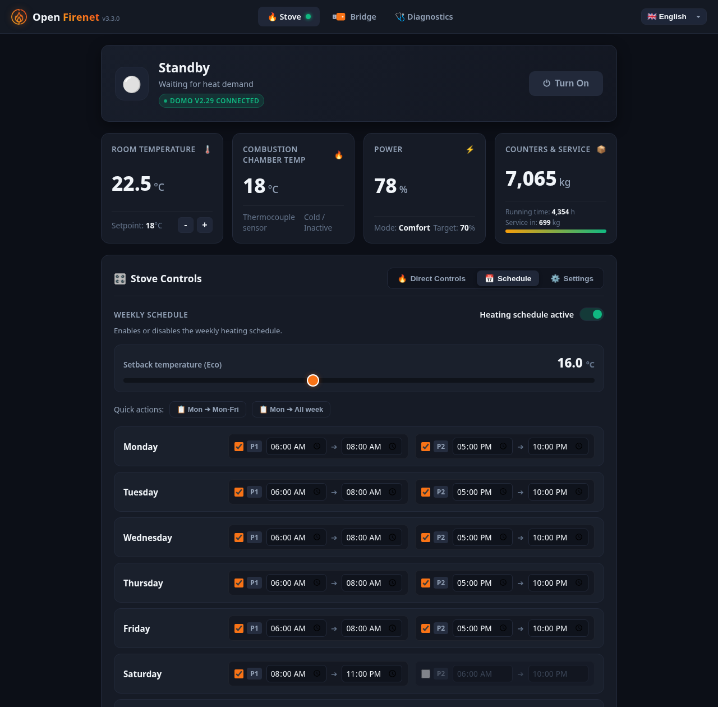Disable the Heating schedule active switch
The width and height of the screenshot is (718, 707).
tap(591, 314)
